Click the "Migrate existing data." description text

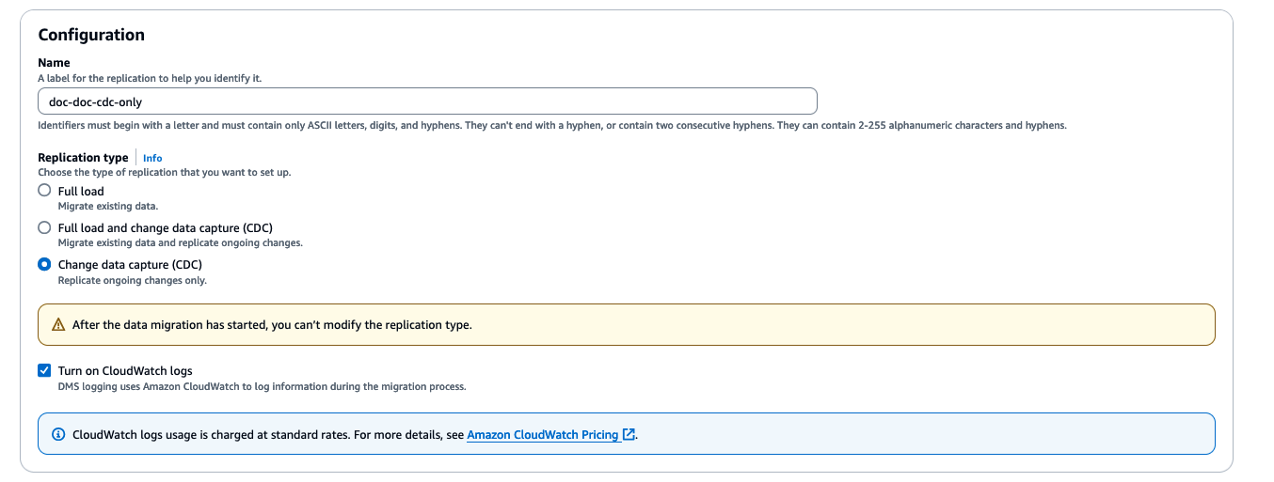point(108,206)
